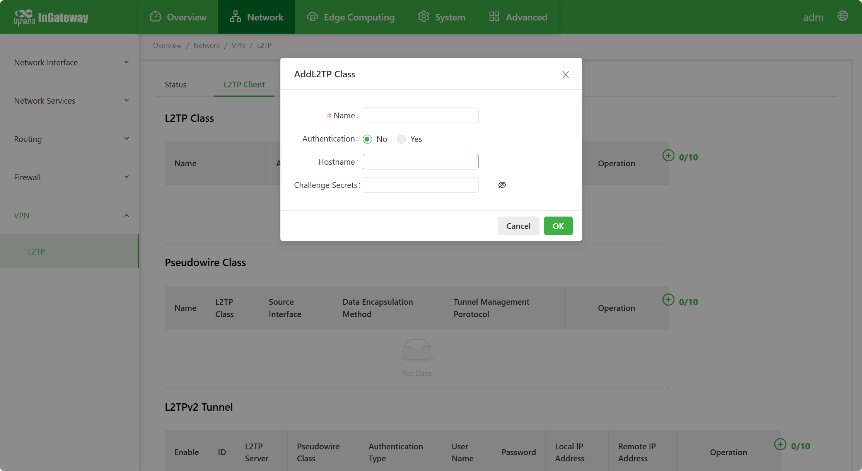The height and width of the screenshot is (471, 862).
Task: Switch to the Status tab
Action: (175, 84)
